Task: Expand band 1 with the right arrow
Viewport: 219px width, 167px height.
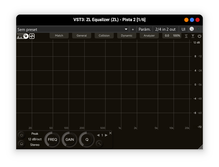Action: click(x=106, y=135)
